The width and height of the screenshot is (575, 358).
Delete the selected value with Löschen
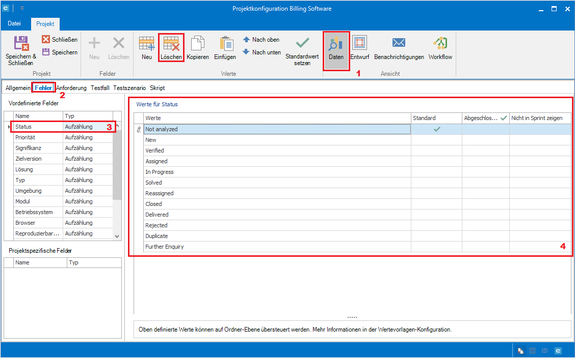tap(171, 47)
